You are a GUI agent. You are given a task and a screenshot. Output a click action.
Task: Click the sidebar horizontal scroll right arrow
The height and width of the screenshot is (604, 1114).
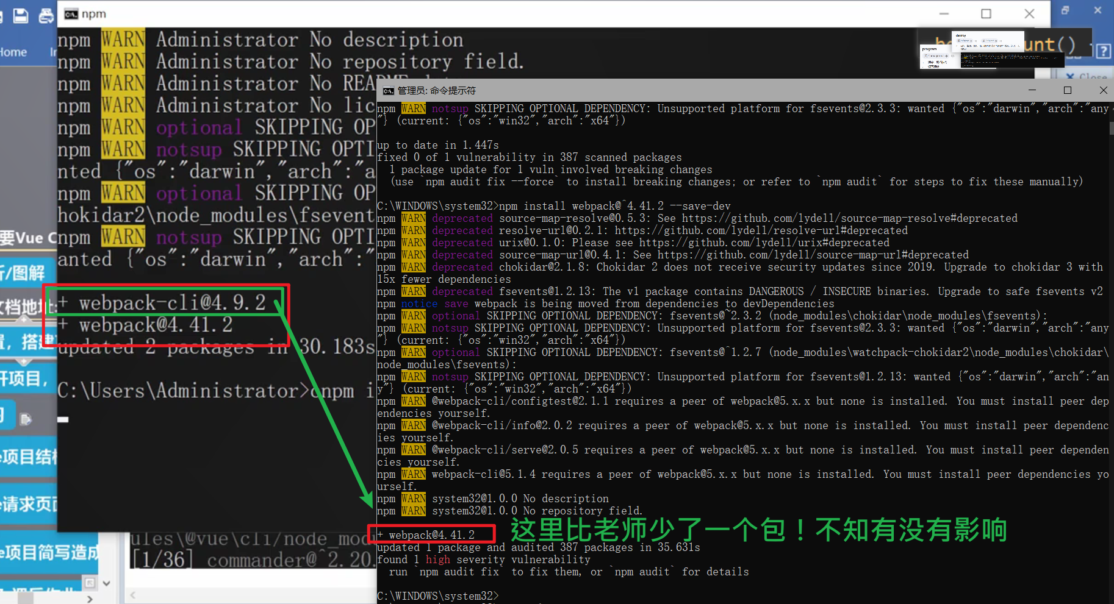(x=90, y=599)
